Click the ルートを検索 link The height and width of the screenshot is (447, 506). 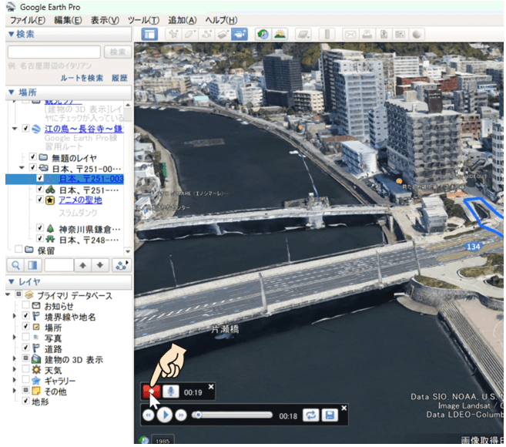point(82,78)
